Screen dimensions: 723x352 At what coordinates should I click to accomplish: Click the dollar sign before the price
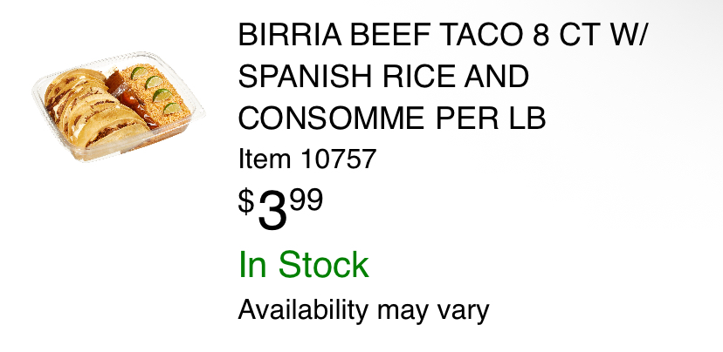(247, 202)
